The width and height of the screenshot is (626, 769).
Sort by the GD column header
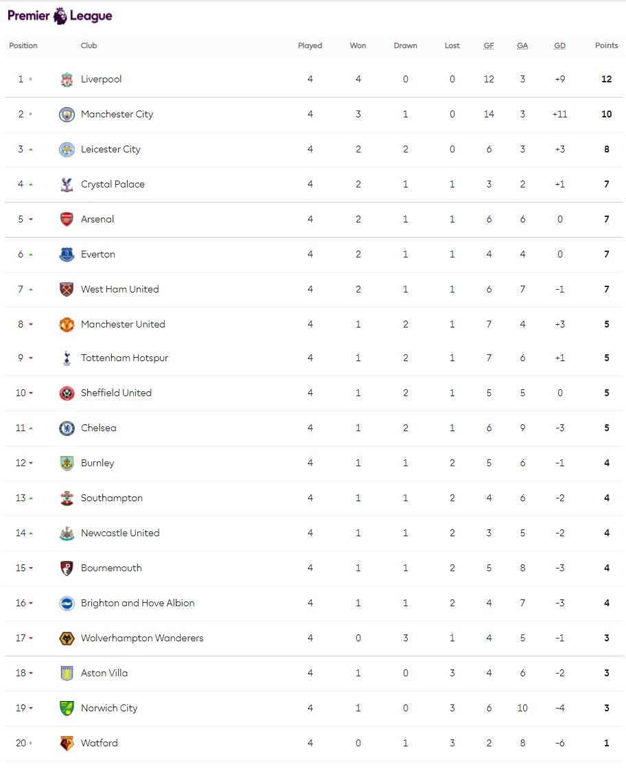pyautogui.click(x=559, y=46)
